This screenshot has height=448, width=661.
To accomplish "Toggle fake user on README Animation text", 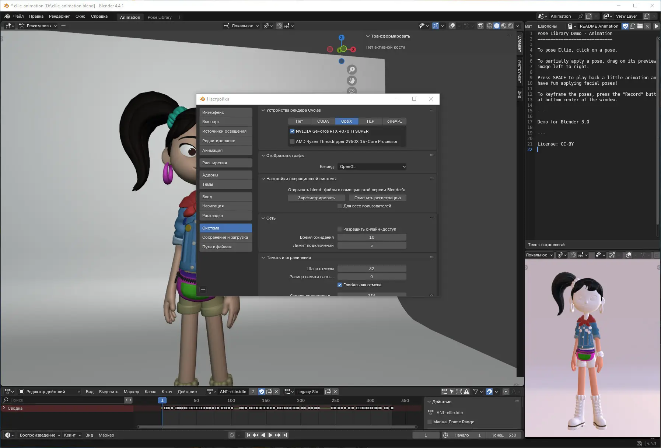I will coord(625,26).
